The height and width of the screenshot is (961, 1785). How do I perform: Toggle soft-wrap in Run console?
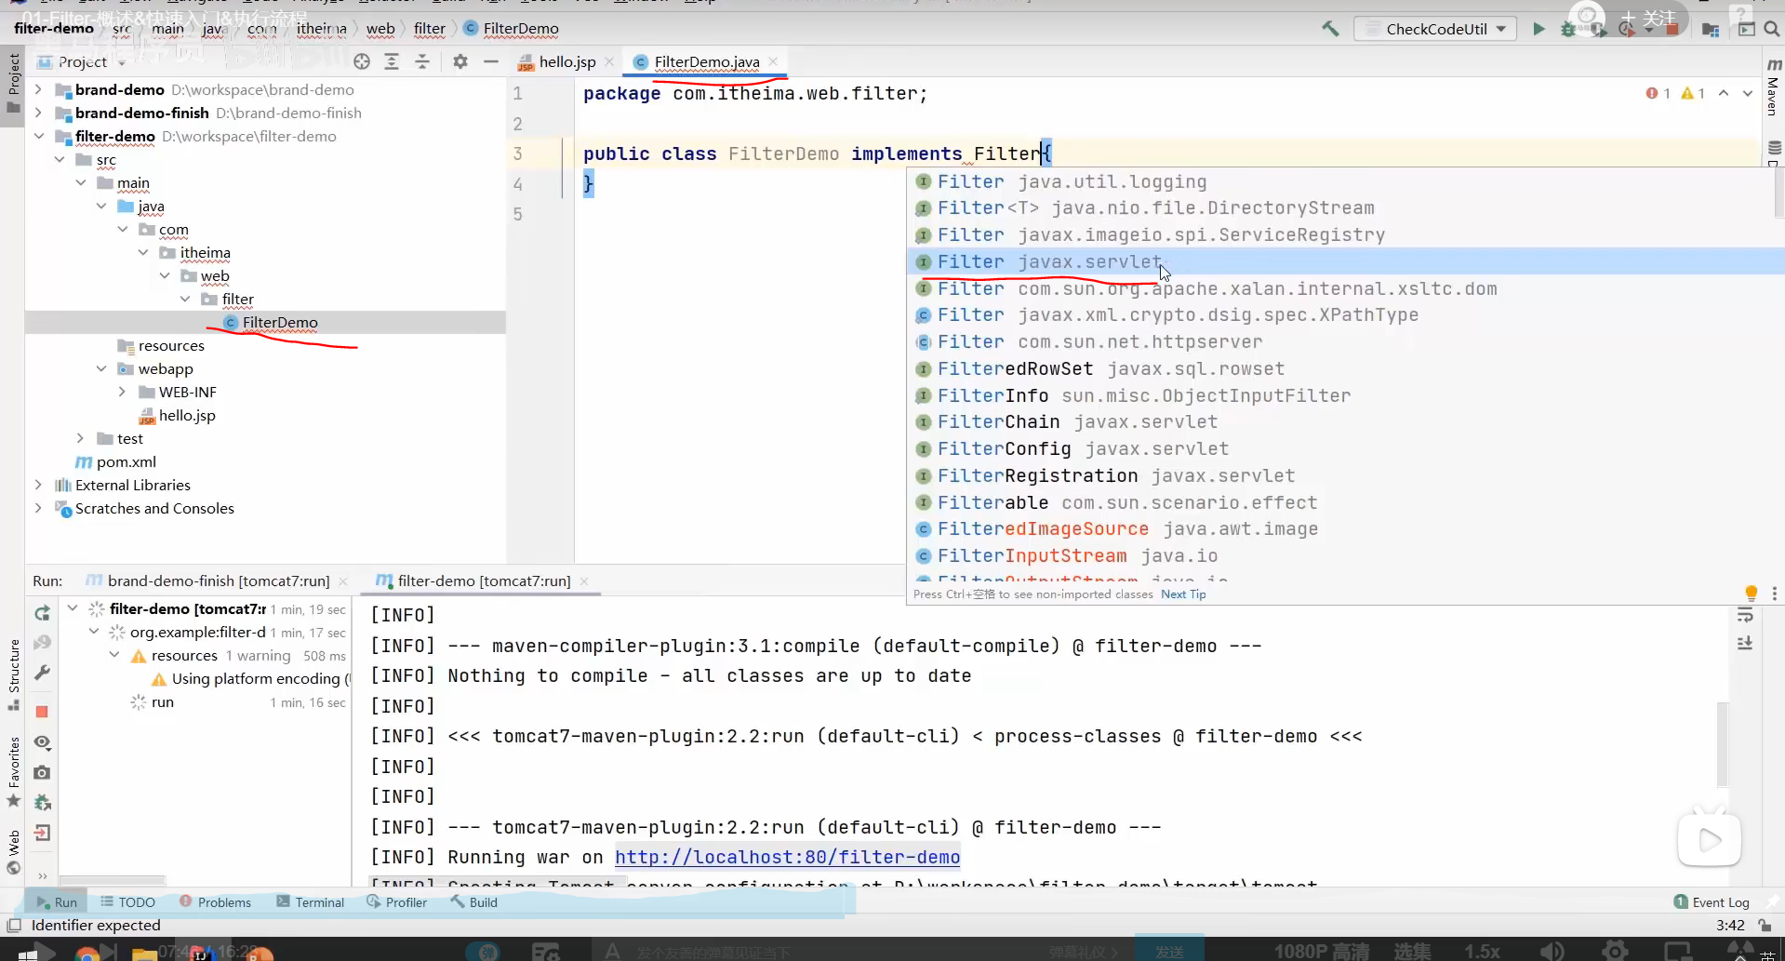[x=1745, y=615]
